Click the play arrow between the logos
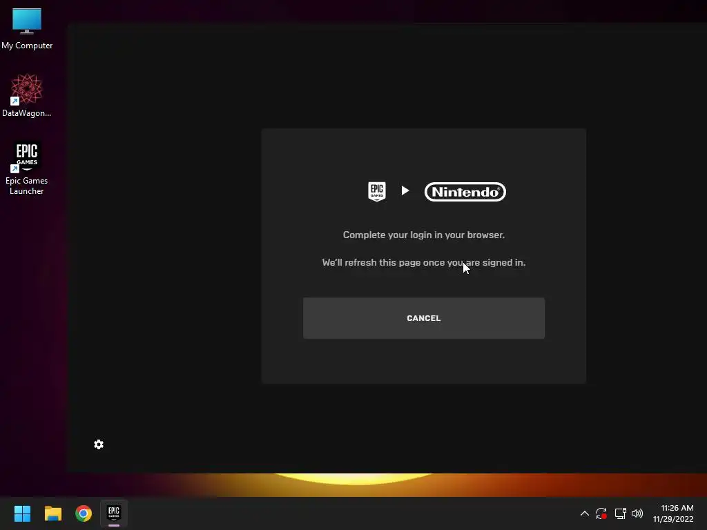Viewport: 707px width, 530px height. pos(405,190)
